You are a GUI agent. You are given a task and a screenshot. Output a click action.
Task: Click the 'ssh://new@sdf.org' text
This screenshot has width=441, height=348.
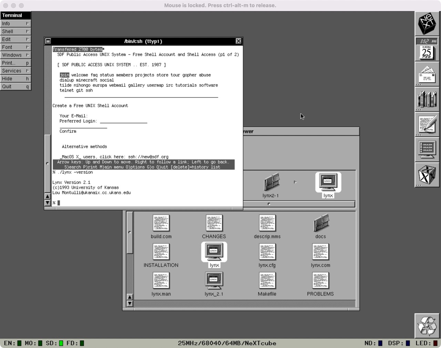click(148, 157)
